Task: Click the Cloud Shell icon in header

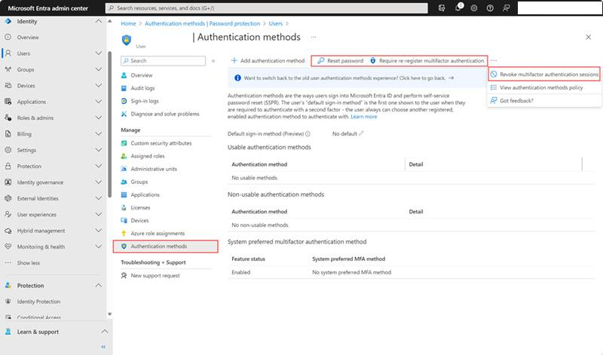Action: [x=442, y=8]
